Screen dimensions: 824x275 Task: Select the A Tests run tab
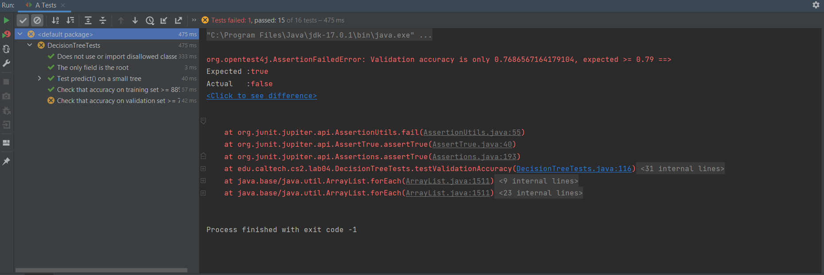coord(45,5)
